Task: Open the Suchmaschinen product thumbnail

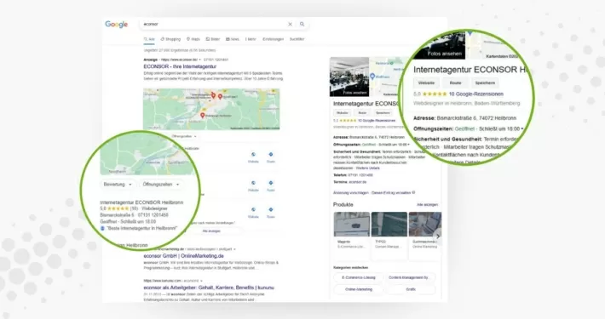Action: coord(425,224)
